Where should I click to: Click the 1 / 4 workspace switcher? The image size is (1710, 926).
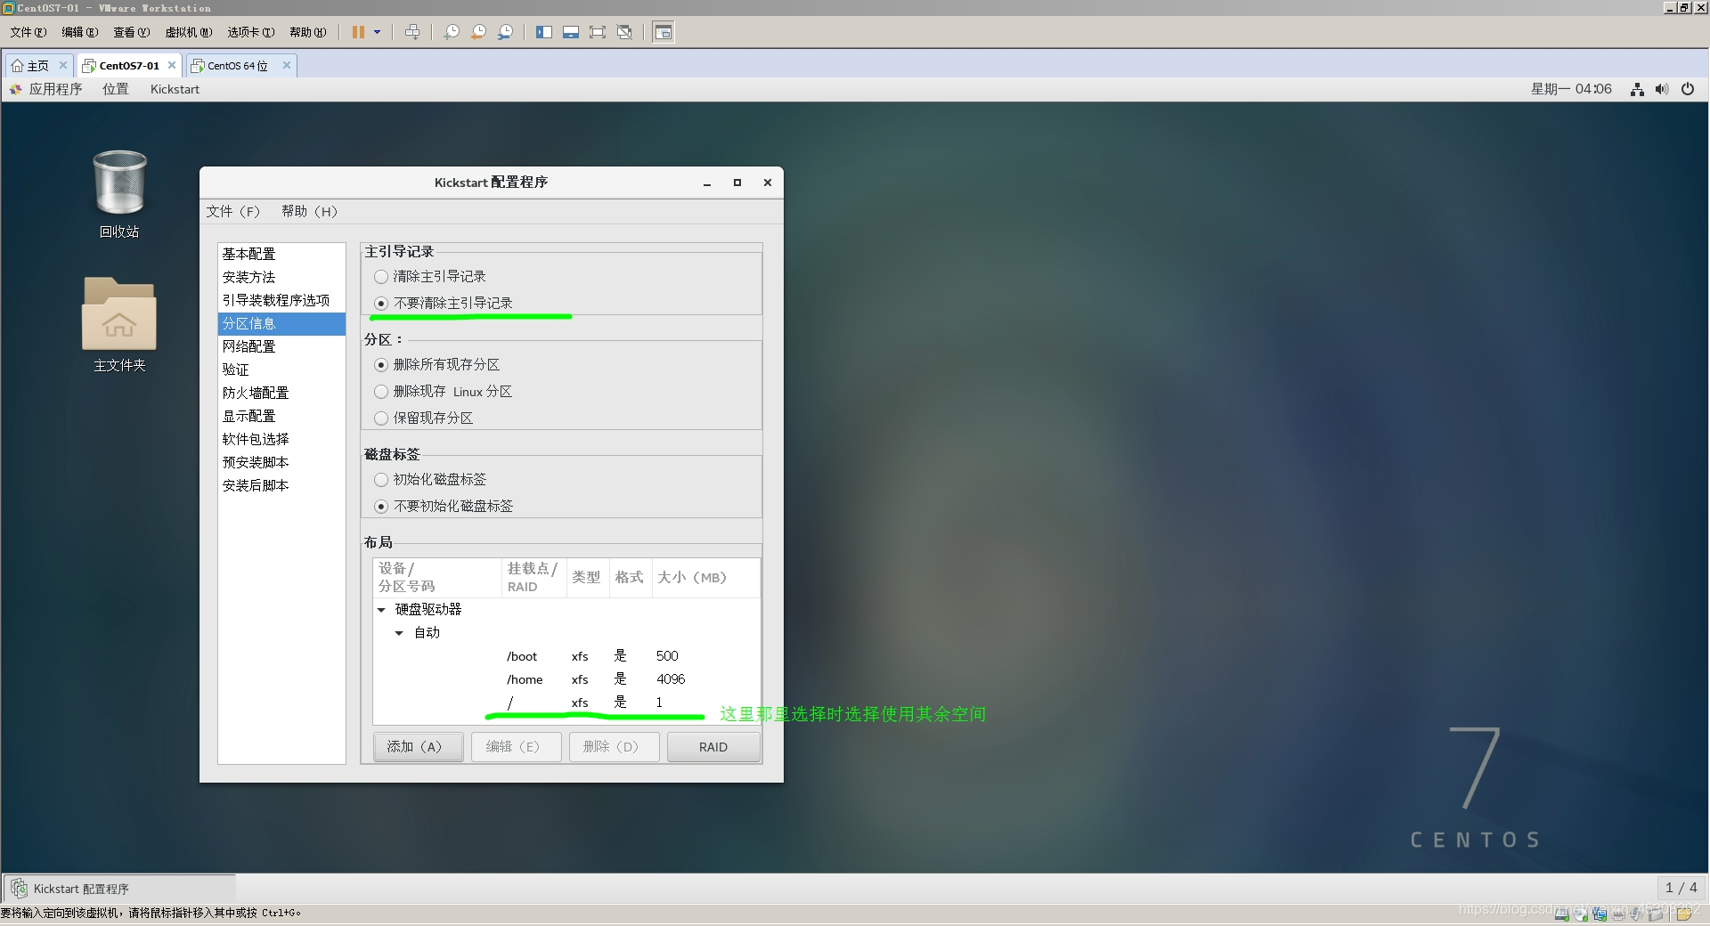click(1681, 888)
